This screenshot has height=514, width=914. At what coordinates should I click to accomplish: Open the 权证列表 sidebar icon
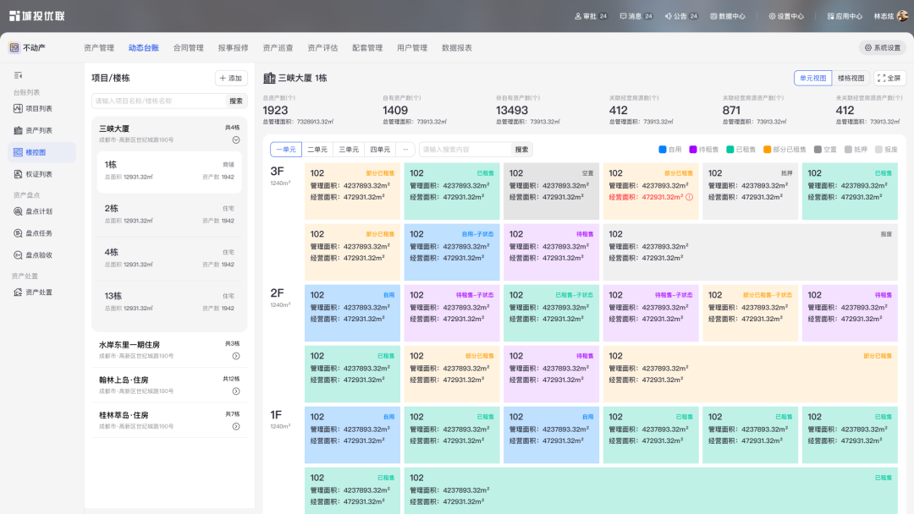click(19, 174)
